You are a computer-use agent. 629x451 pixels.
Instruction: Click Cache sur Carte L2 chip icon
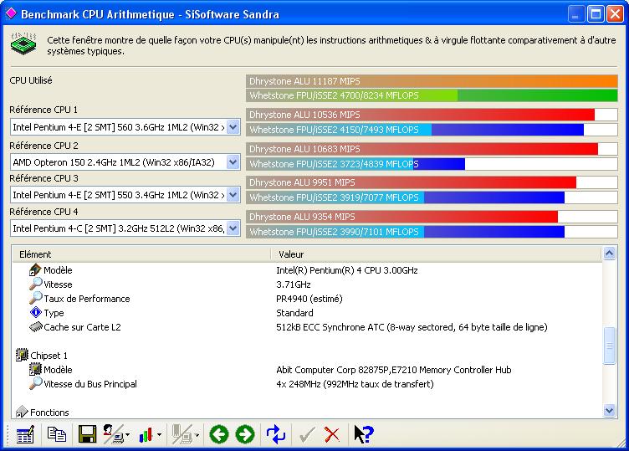pyautogui.click(x=36, y=327)
